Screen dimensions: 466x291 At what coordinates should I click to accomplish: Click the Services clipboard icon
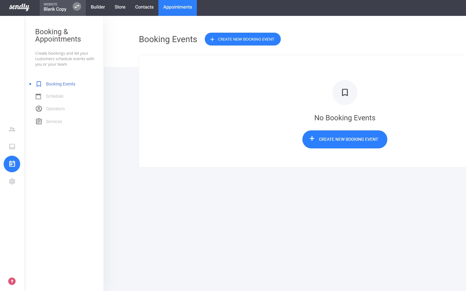pos(39,122)
